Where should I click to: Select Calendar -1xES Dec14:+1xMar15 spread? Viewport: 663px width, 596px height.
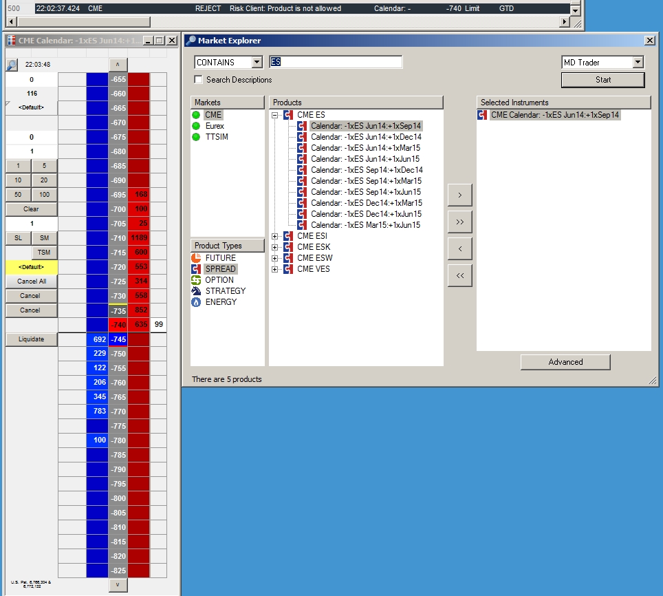click(x=367, y=203)
